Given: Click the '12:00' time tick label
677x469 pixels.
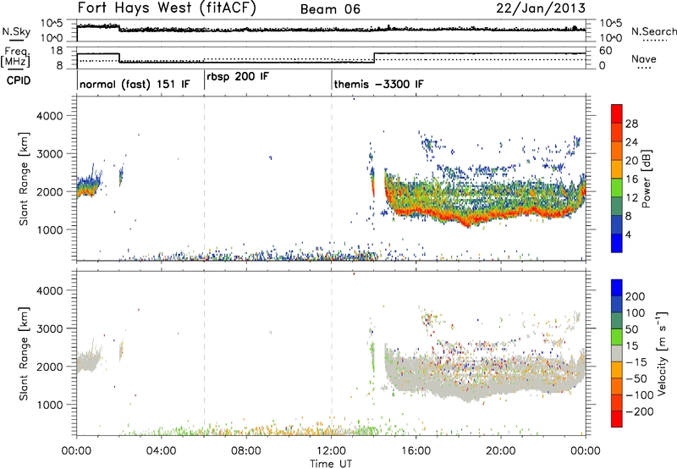Looking at the screenshot, I should click(x=331, y=451).
